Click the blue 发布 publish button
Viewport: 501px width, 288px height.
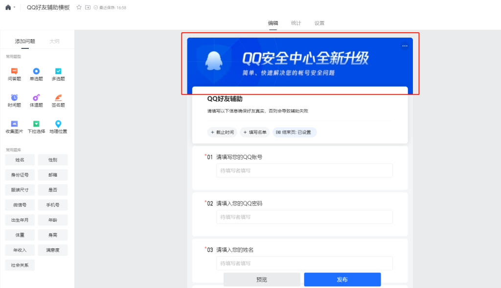click(342, 279)
